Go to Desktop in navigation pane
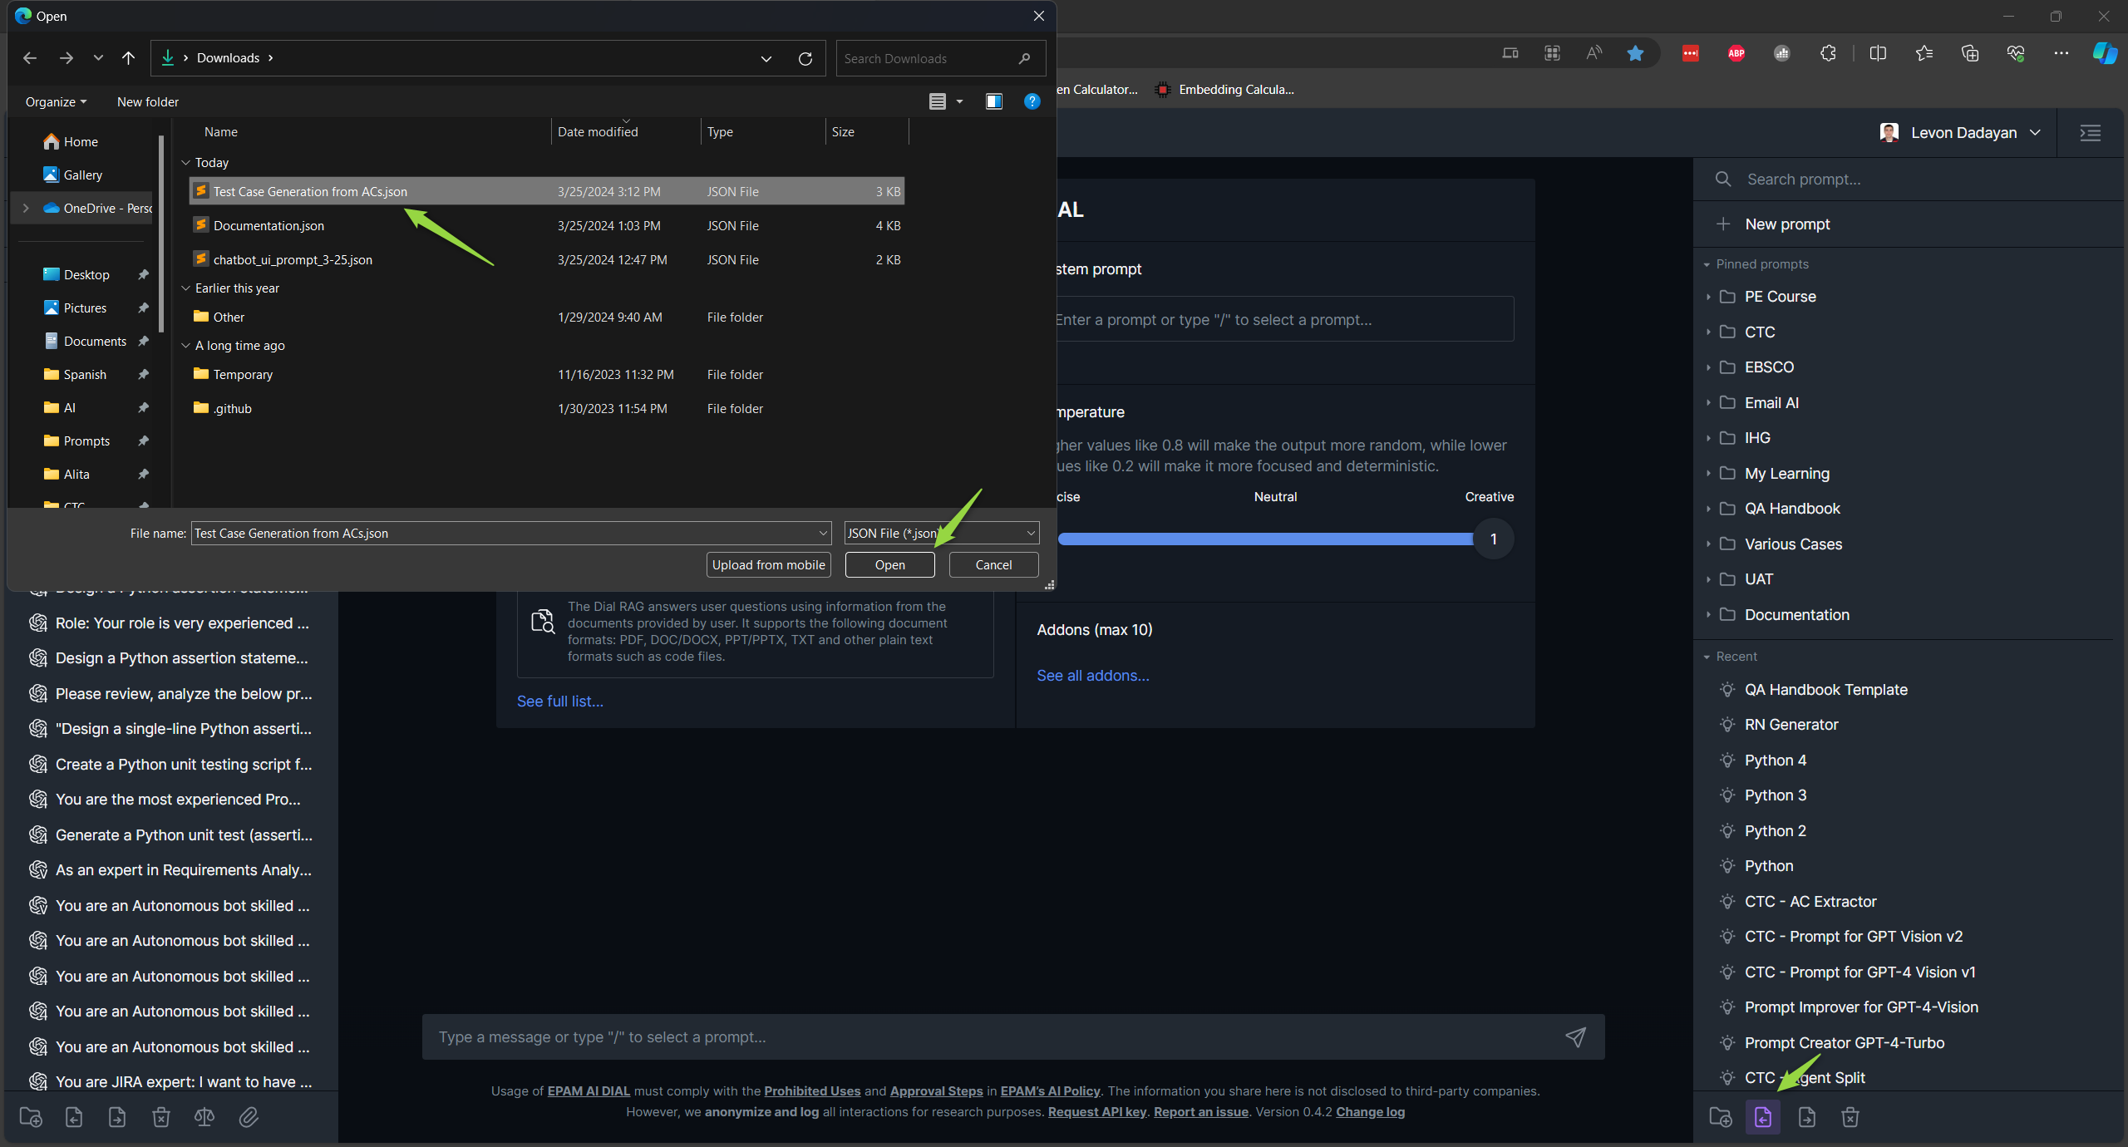2128x1147 pixels. 86,274
